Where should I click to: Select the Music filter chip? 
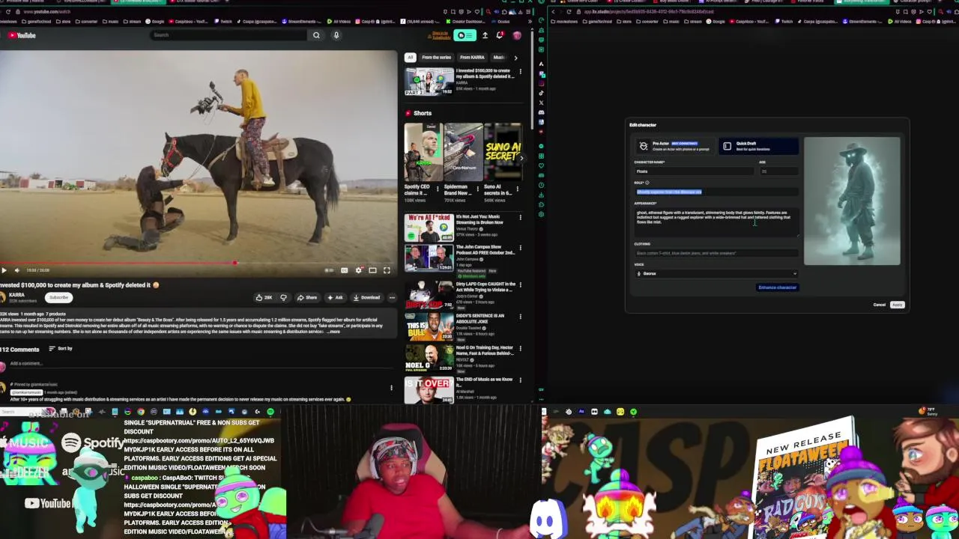pos(499,58)
